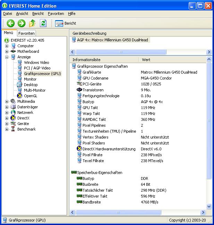Expand the Benchmark tree node
The width and height of the screenshot is (214, 225).
coord(7,129)
